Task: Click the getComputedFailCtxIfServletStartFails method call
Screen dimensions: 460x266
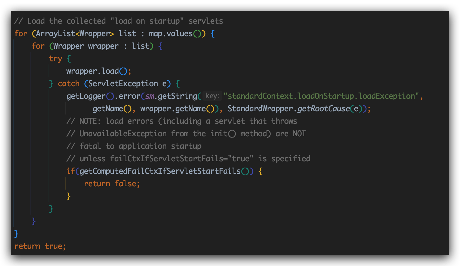Action: (160, 171)
